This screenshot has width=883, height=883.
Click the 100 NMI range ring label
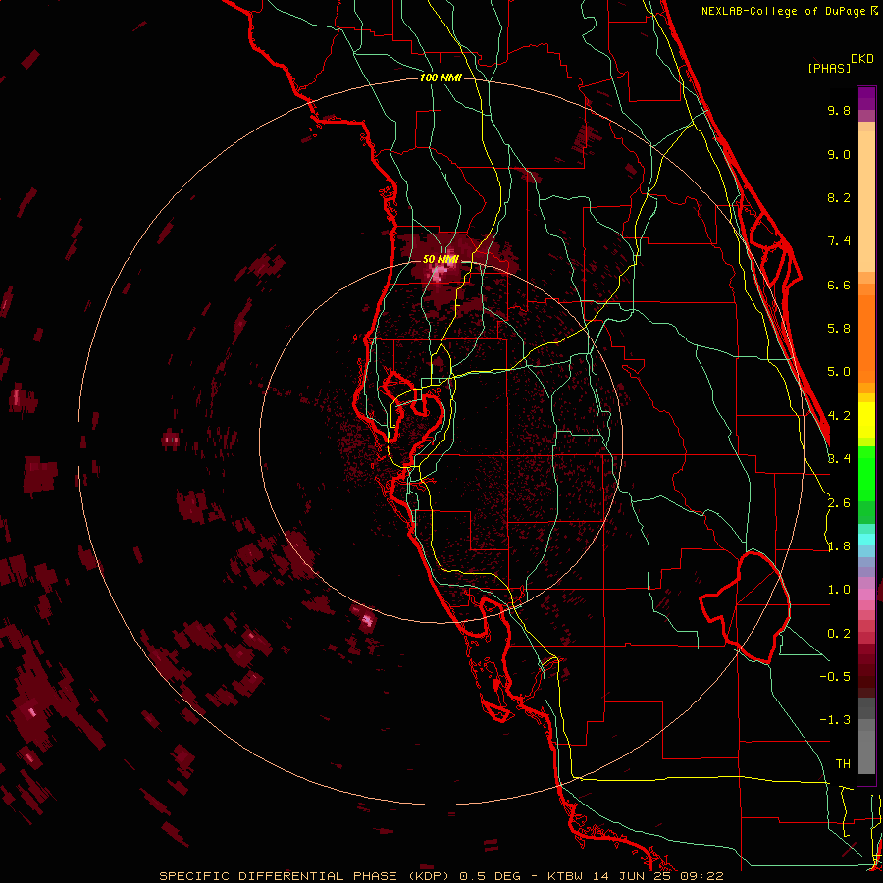(x=441, y=78)
